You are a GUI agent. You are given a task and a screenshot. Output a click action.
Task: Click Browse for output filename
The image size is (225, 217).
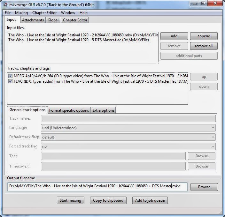204,187
